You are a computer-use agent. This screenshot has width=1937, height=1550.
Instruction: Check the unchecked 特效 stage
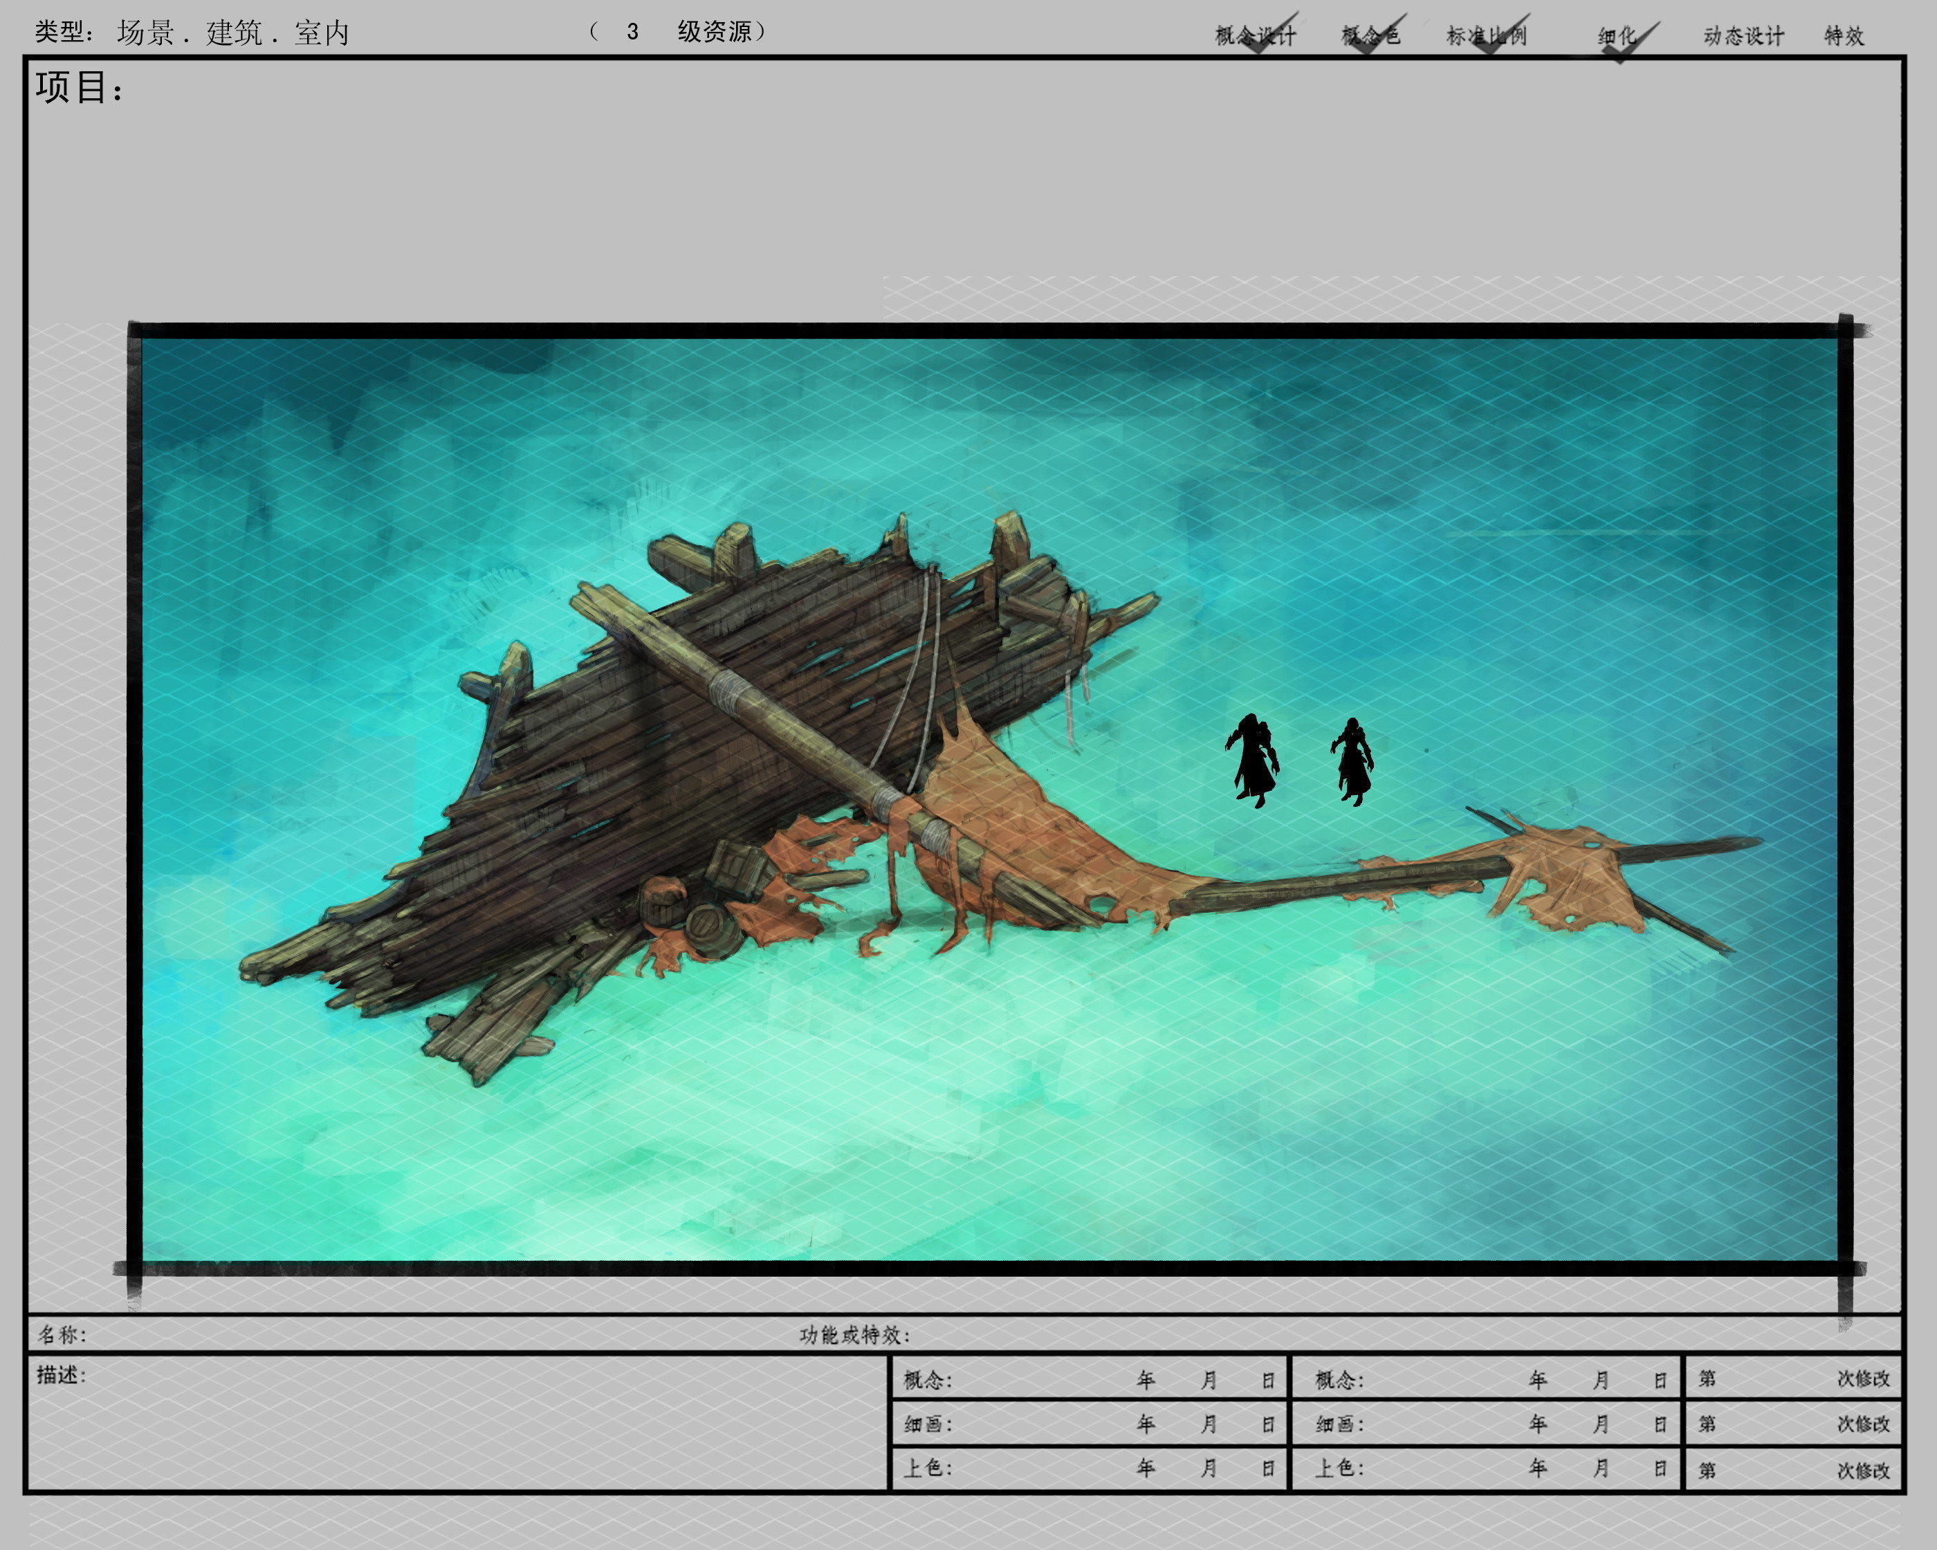tap(1844, 36)
